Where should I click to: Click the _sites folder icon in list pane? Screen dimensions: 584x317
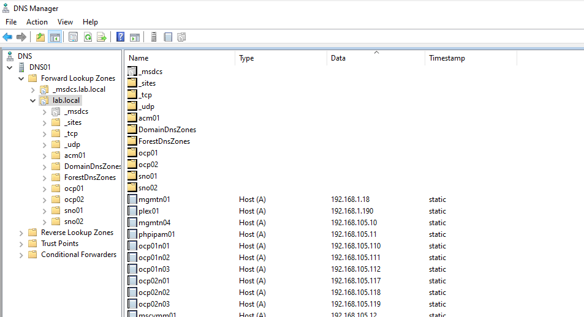pyautogui.click(x=132, y=83)
